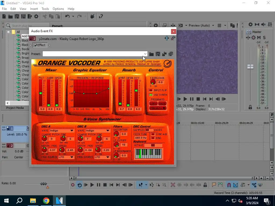Open Master Bus audio properties gear
The height and width of the screenshot is (206, 275).
(x=251, y=24)
